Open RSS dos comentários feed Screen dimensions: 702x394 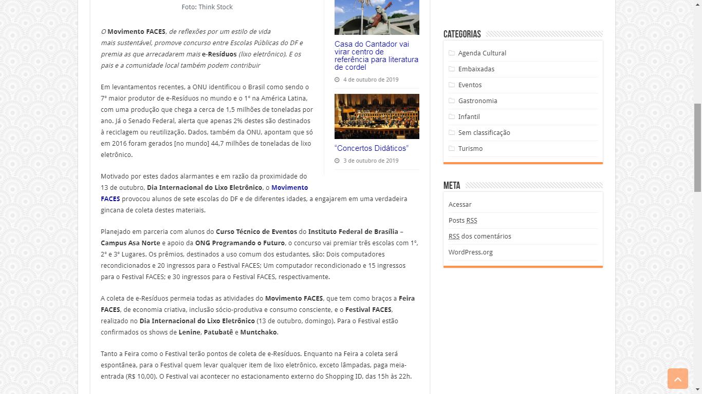480,236
